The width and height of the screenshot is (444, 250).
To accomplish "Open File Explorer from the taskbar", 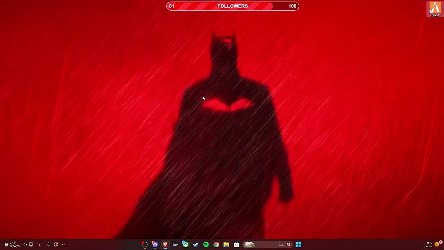I will pyautogui.click(x=226, y=244).
